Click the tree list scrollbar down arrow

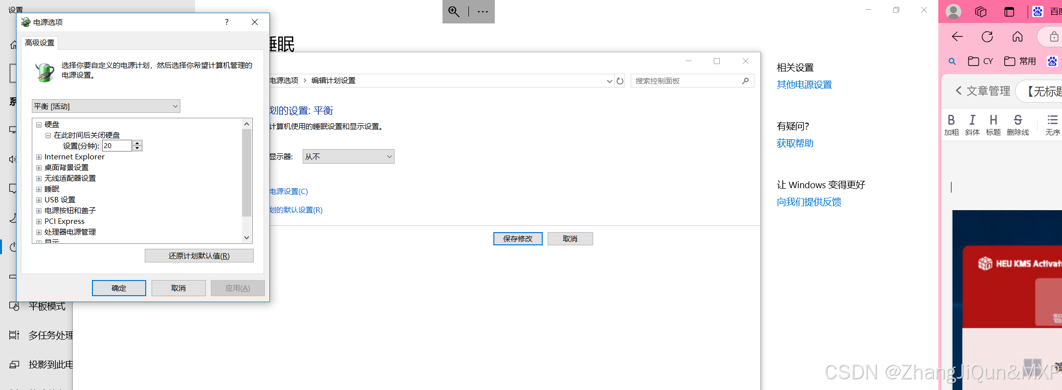[x=246, y=238]
